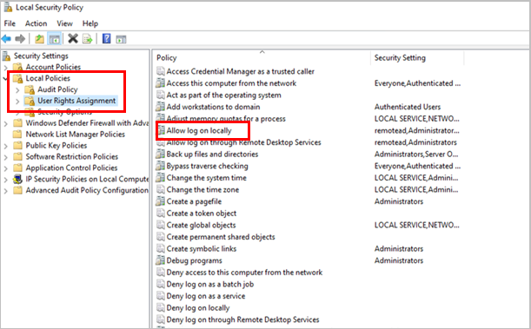The width and height of the screenshot is (531, 329).
Task: Select Network List Manager Policies in the tree
Action: pyautogui.click(x=76, y=135)
